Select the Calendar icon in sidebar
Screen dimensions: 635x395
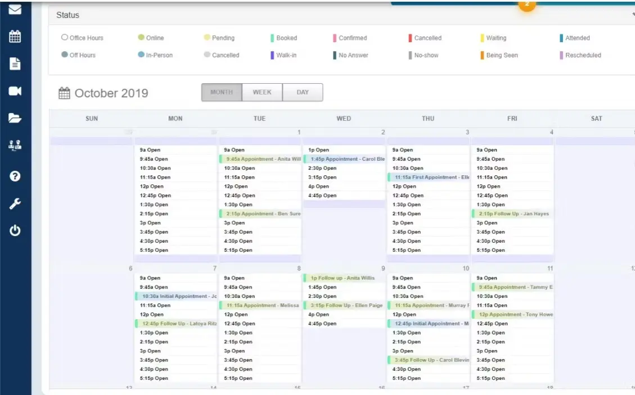[14, 35]
